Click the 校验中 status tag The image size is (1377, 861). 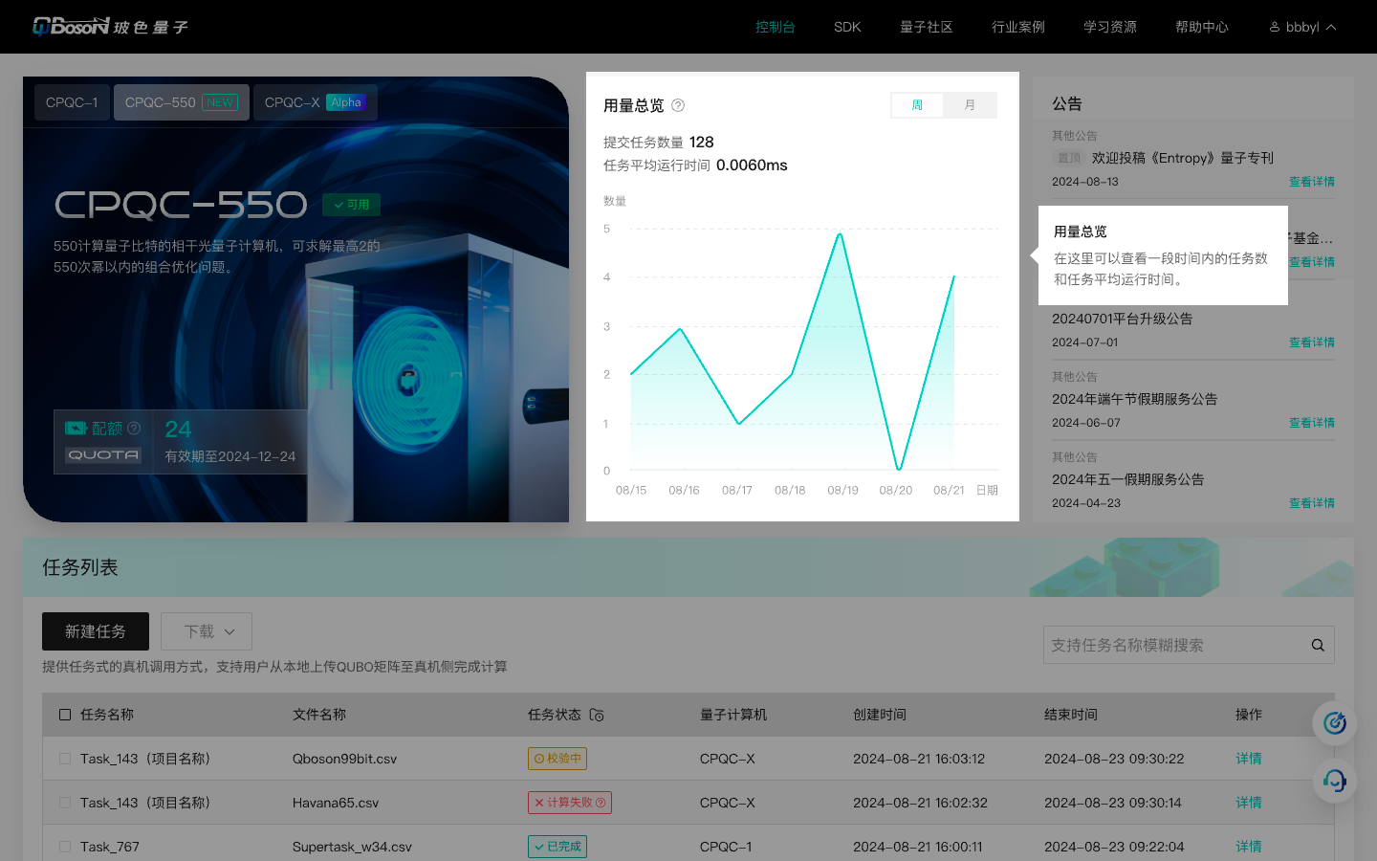pos(557,759)
